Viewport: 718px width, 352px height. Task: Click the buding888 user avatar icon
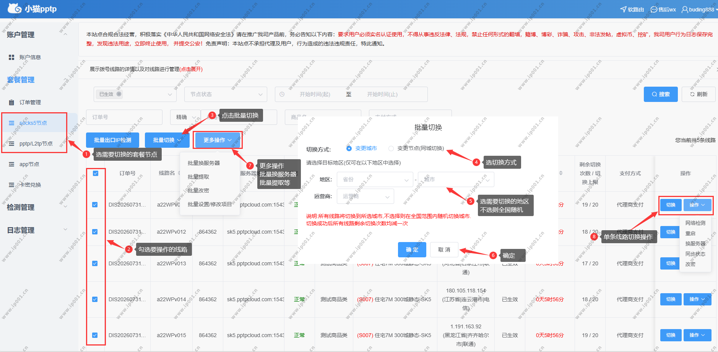click(x=685, y=10)
